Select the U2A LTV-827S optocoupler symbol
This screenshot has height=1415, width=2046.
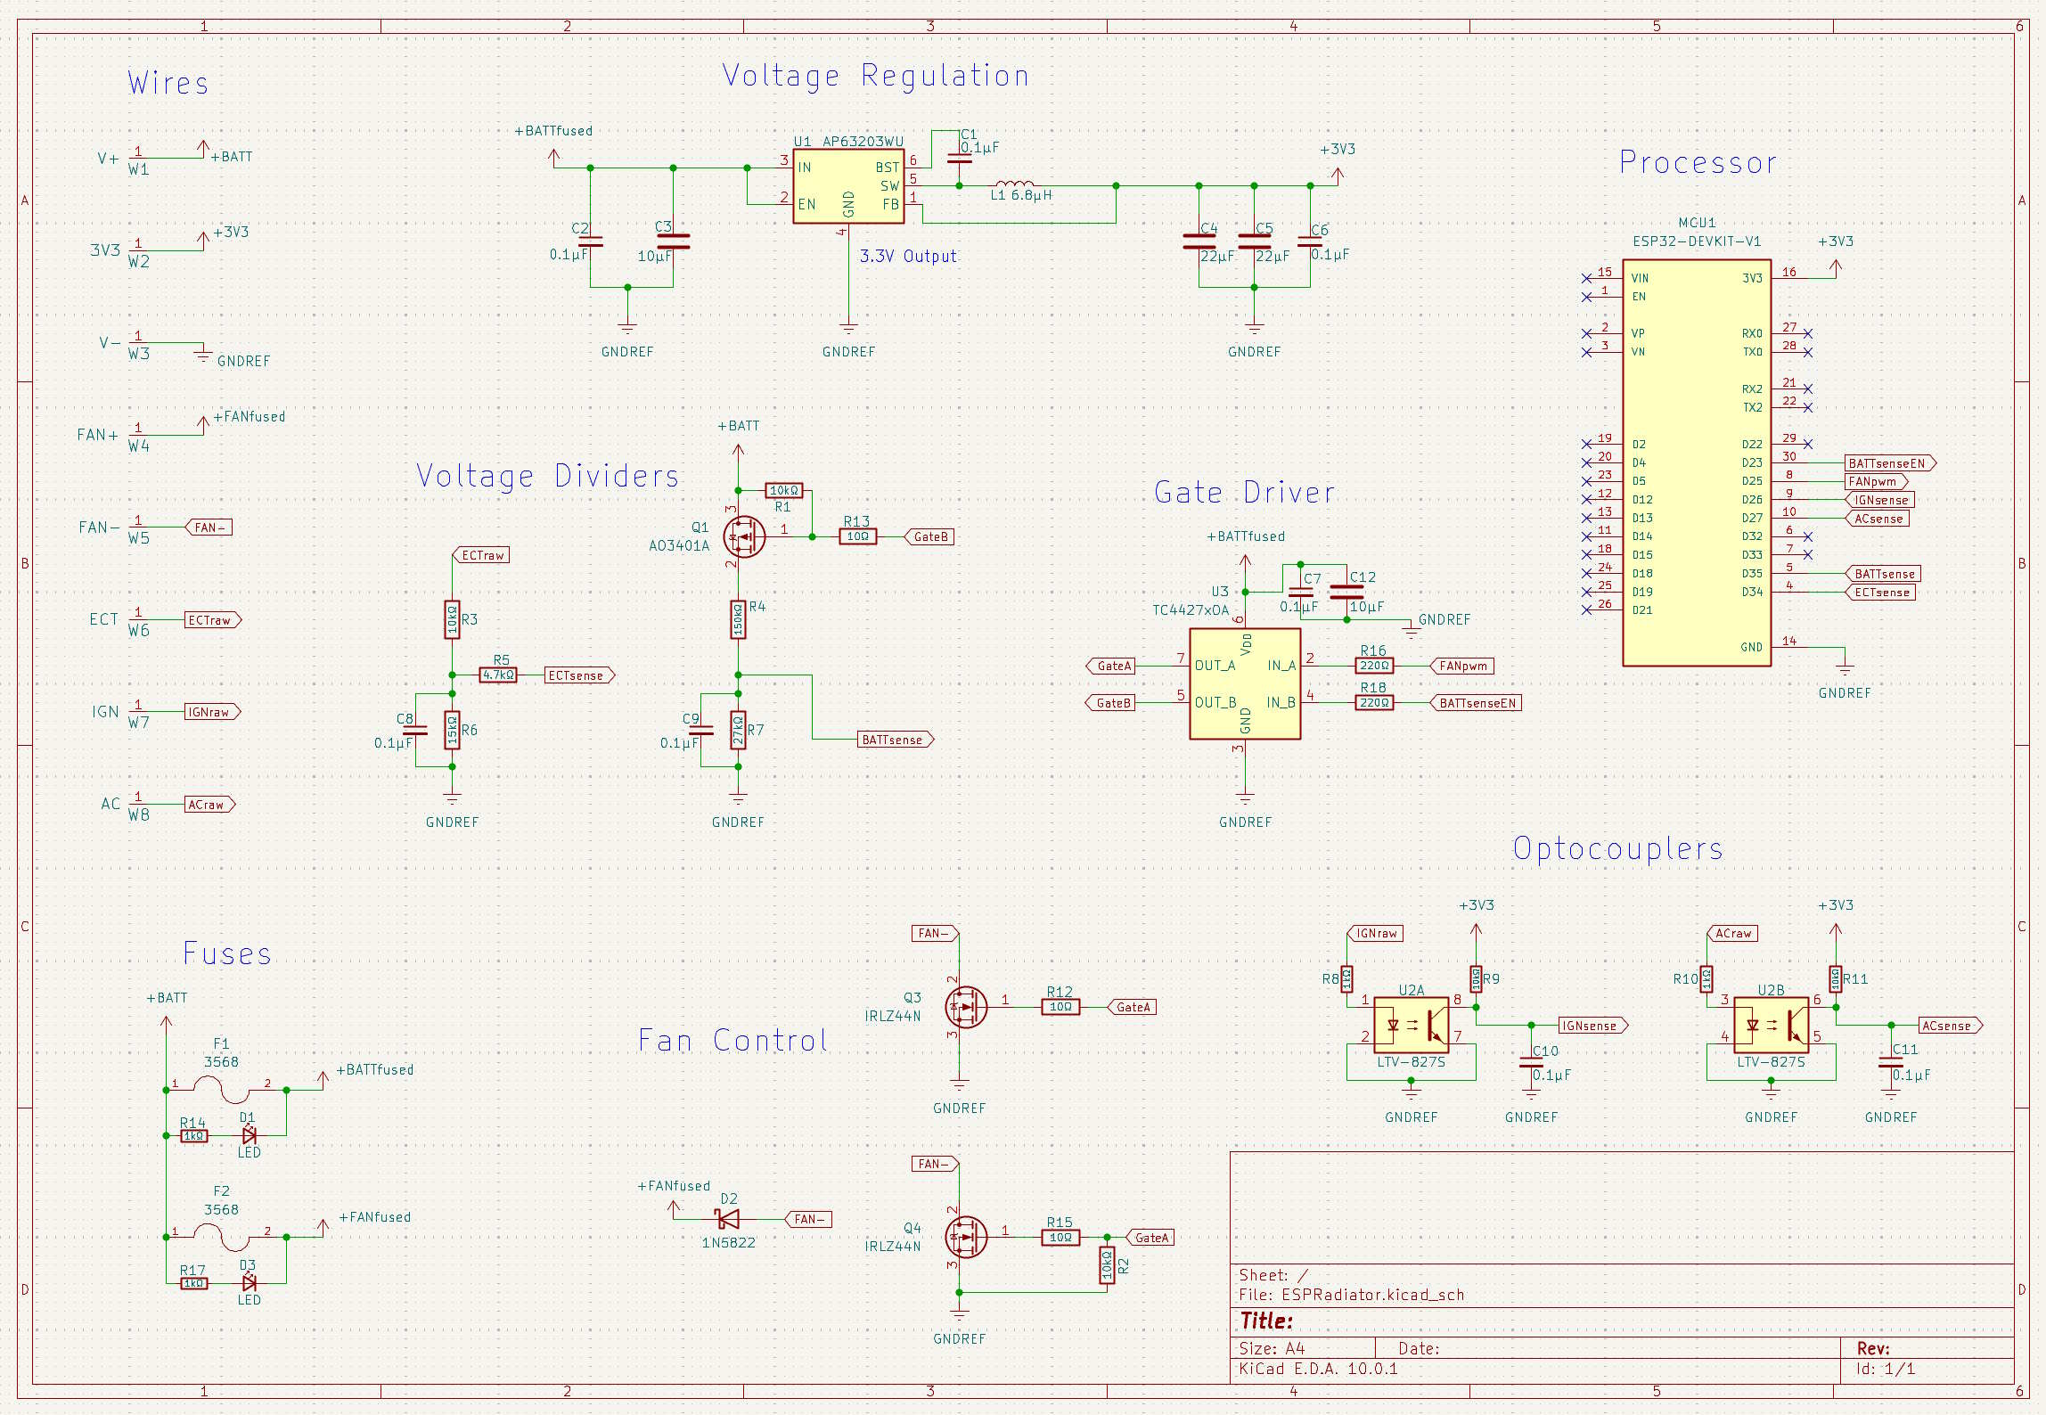[1411, 1025]
